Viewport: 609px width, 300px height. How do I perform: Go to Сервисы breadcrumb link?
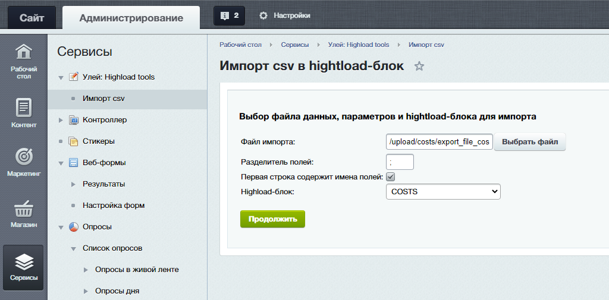[x=295, y=45]
